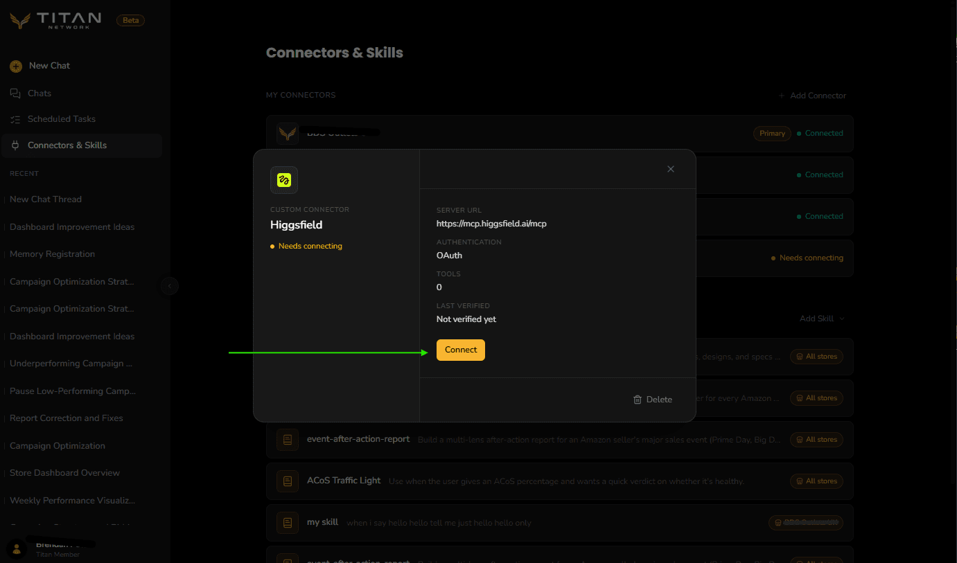
Task: Open Report Correction and Fixes chat
Action: tap(67, 418)
